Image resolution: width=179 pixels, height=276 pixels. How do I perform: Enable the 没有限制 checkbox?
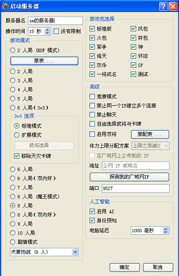[x=56, y=31]
